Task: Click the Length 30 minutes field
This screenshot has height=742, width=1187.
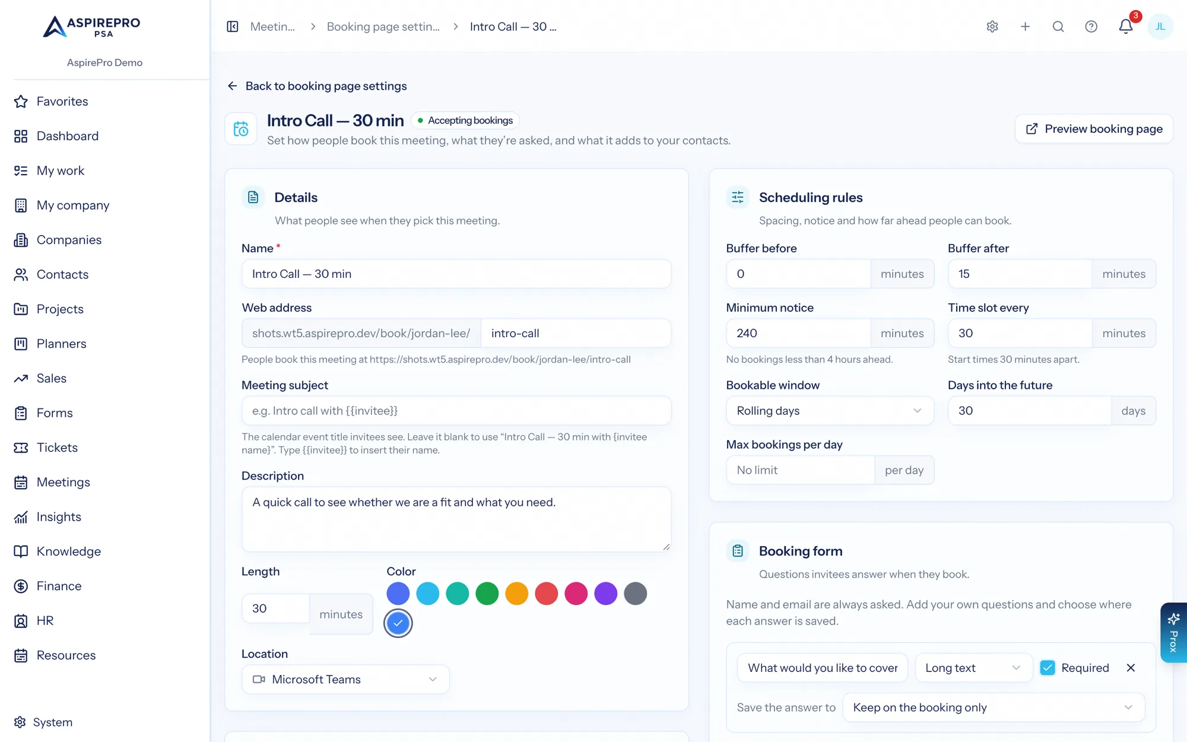Action: coord(275,608)
